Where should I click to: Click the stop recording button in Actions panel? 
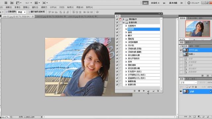point(134,91)
